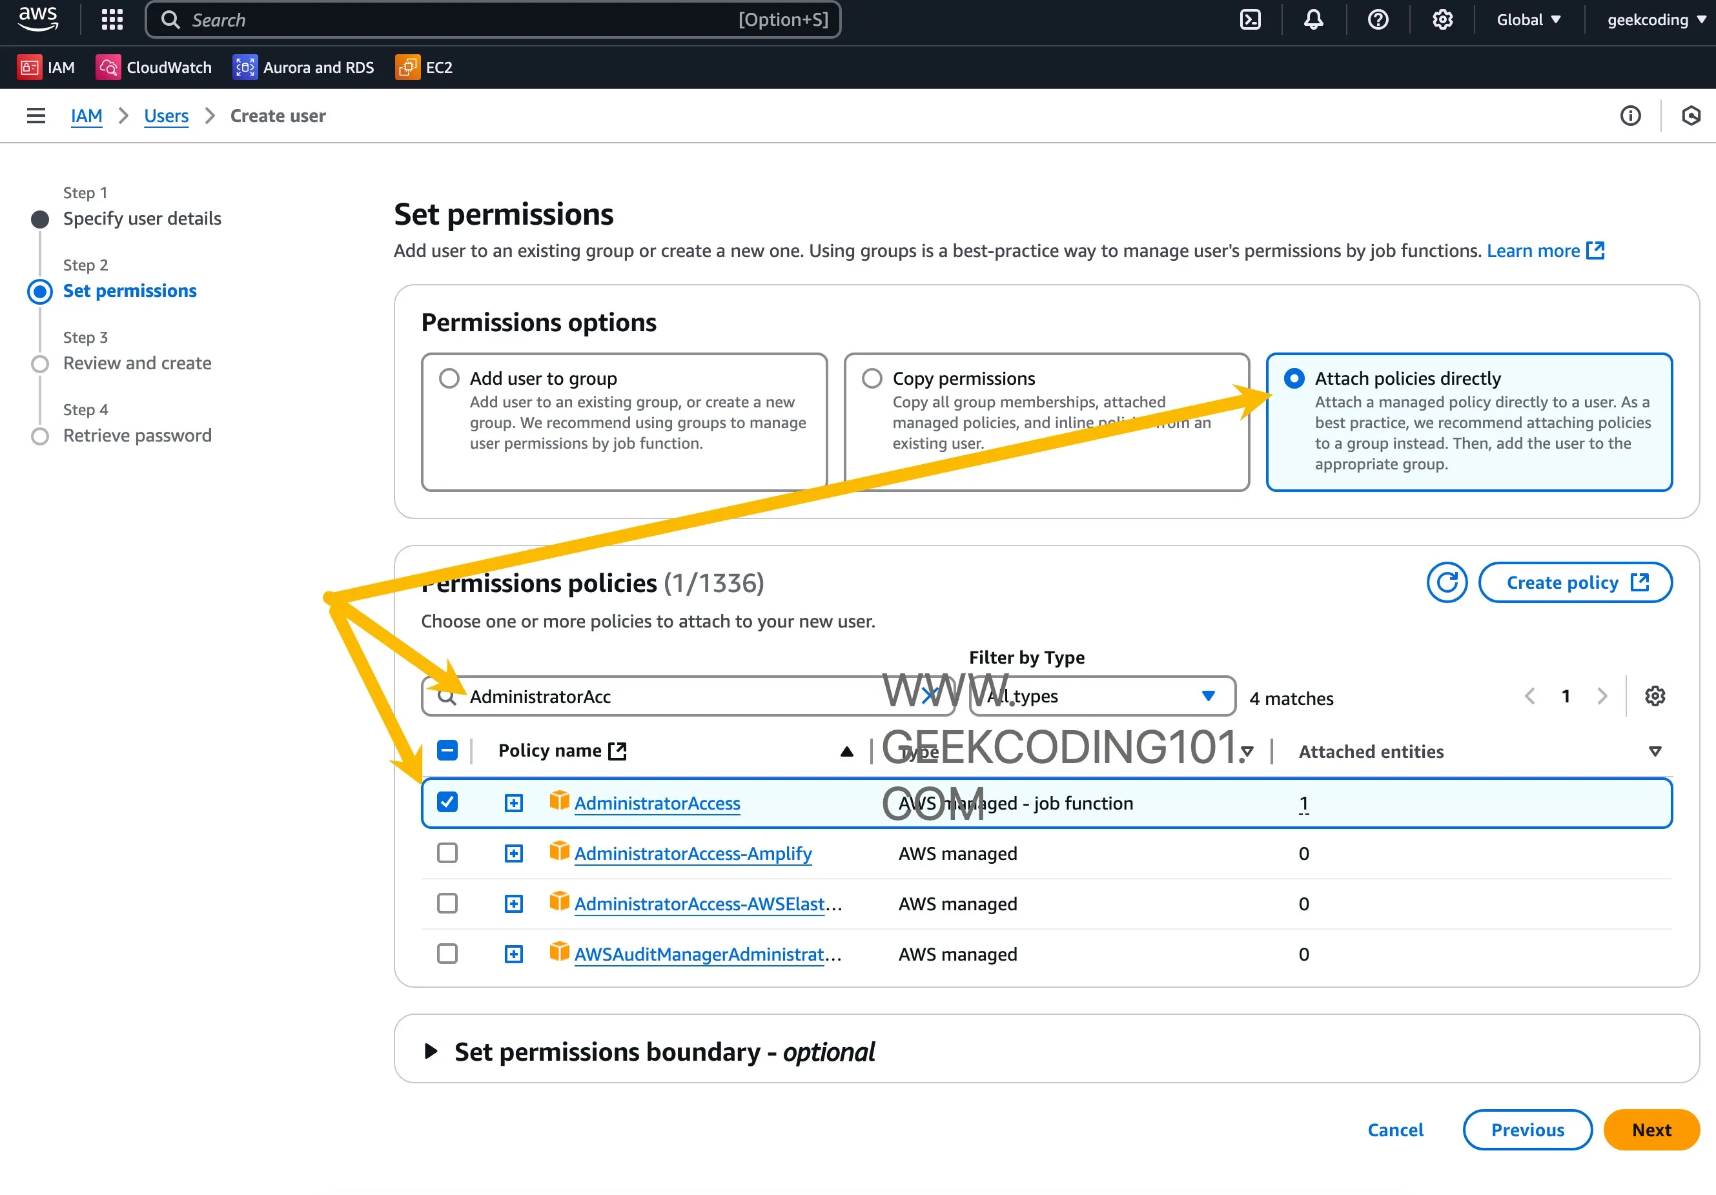The image size is (1716, 1195).
Task: Open the geekcoding account menu
Action: [1651, 19]
